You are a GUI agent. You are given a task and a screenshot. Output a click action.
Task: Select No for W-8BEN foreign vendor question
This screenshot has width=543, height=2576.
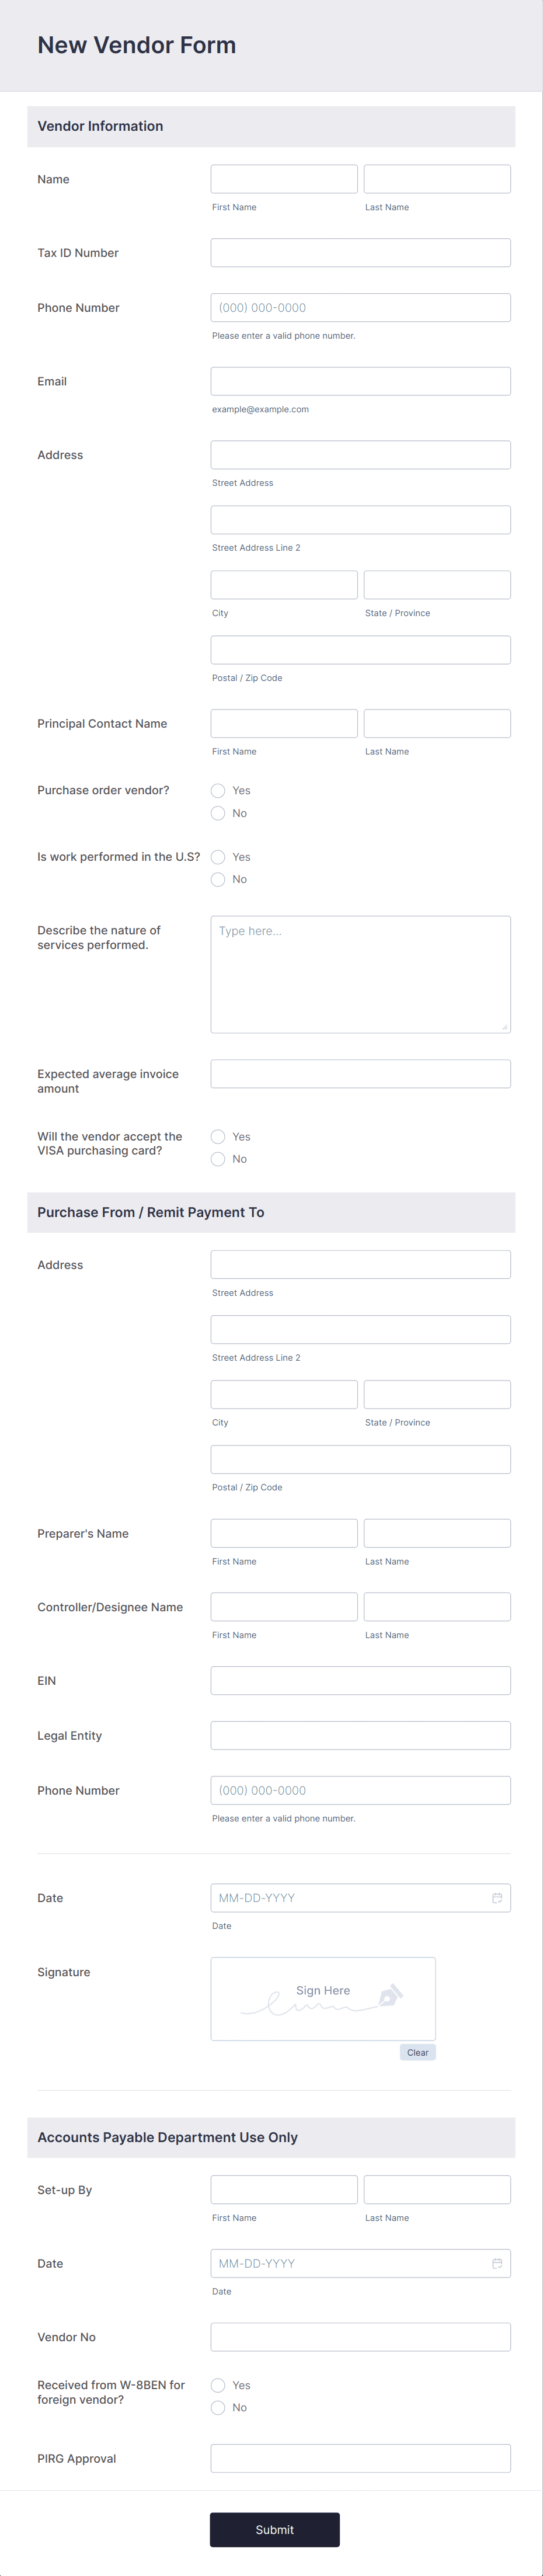[x=218, y=2408]
